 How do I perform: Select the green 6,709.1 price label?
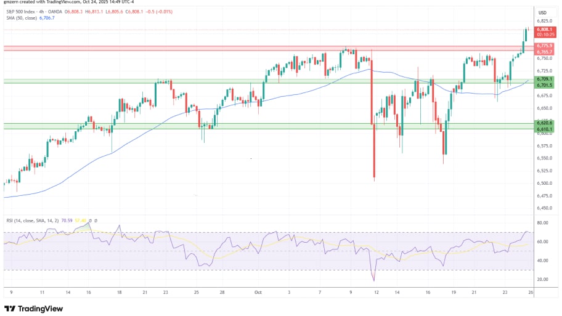544,79
